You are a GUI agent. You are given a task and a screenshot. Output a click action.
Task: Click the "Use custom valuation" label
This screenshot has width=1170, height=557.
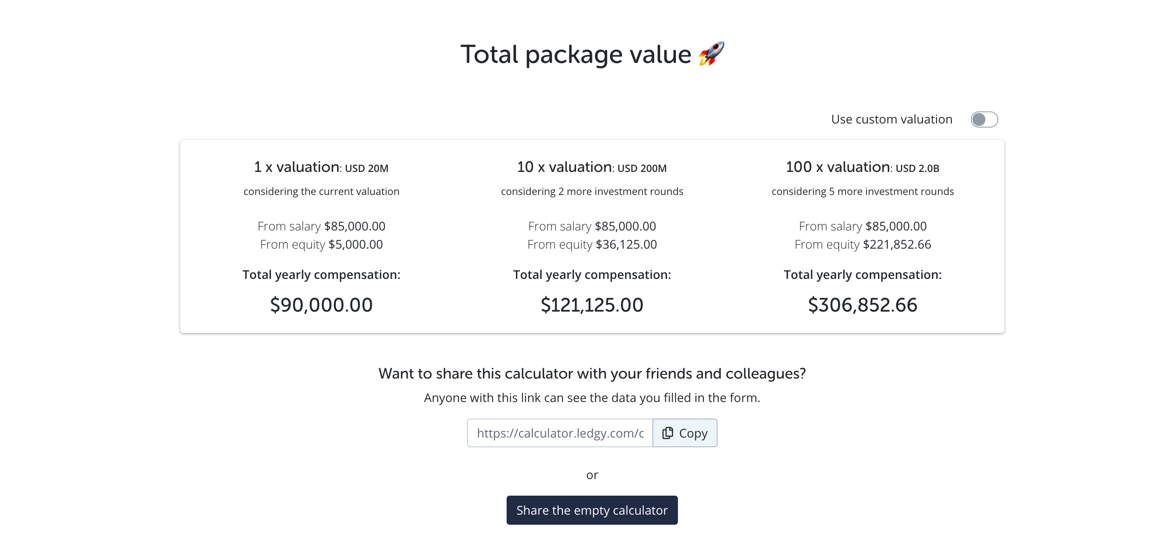(891, 119)
